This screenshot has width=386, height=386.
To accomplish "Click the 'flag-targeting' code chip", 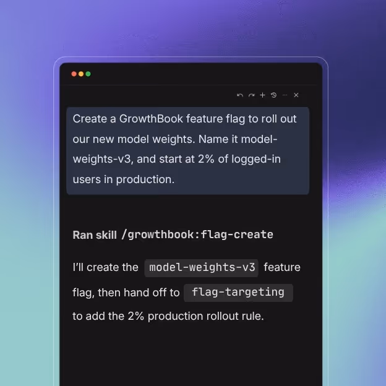I will 238,293.
